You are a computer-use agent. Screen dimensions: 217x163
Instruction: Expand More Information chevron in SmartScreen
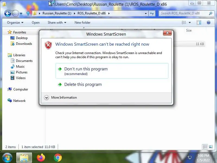(x=46, y=98)
